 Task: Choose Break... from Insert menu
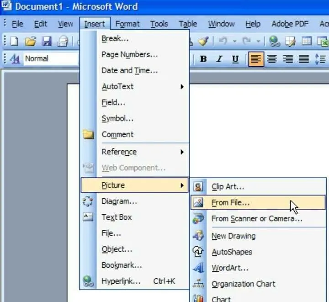point(135,38)
